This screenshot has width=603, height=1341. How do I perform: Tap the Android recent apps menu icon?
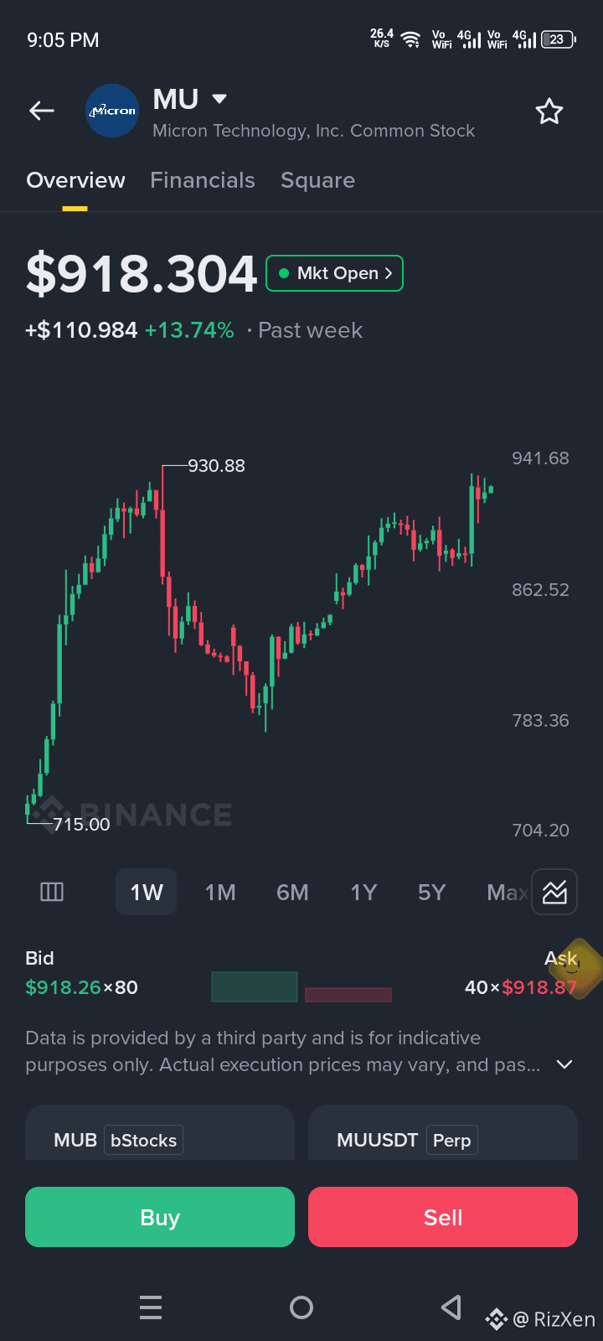pyautogui.click(x=151, y=1307)
